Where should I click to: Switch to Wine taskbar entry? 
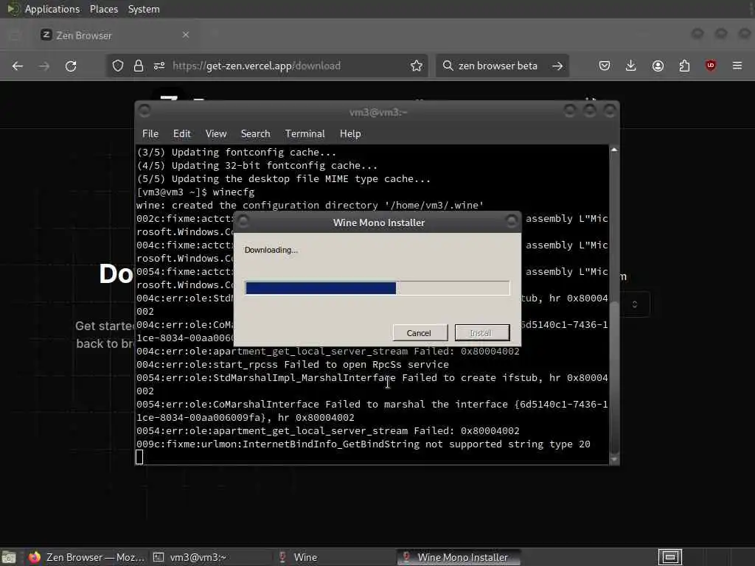click(335, 557)
